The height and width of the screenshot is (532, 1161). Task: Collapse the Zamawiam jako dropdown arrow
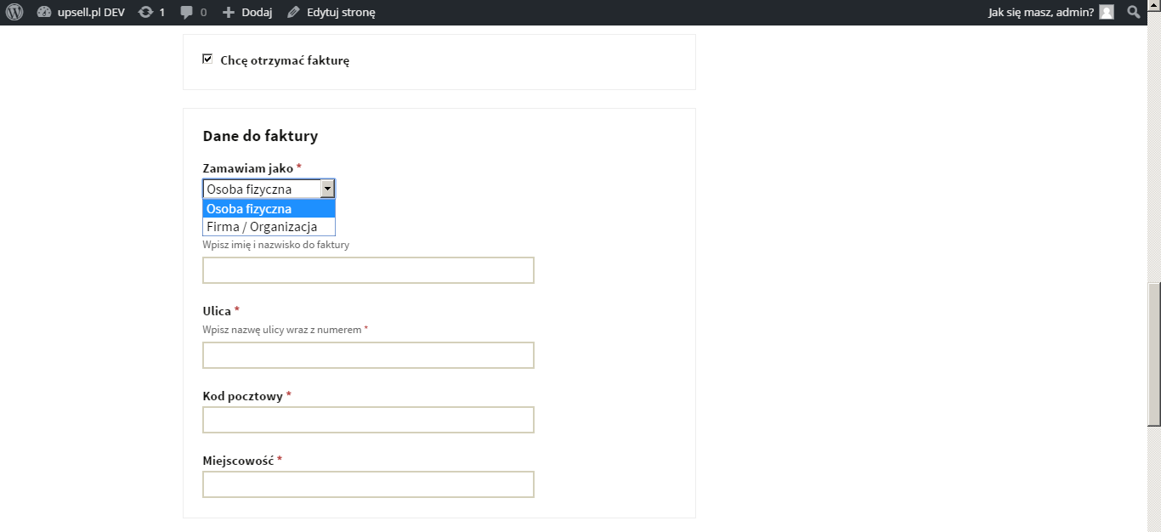(327, 189)
